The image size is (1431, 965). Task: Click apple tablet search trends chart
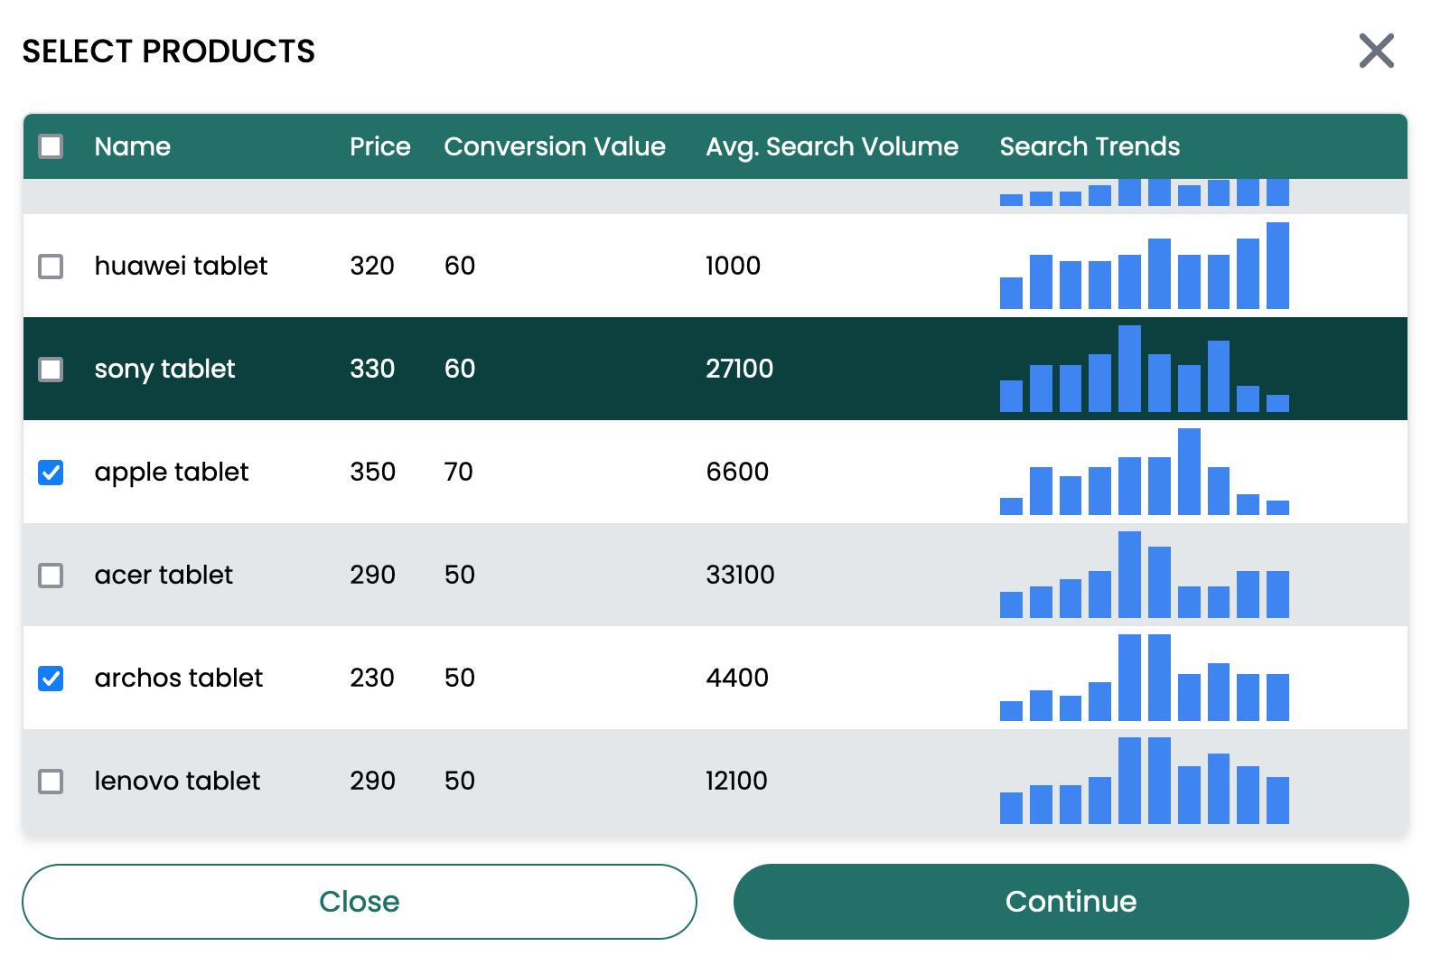point(1145,472)
